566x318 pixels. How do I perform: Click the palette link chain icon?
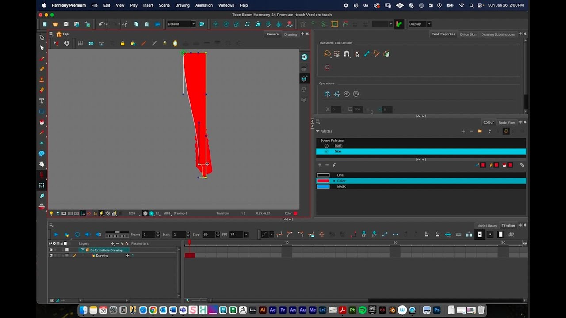click(x=522, y=165)
